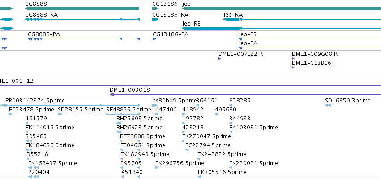This screenshot has height=179, width=381.
Task: Click the EK103031.5prime EST label
Action: [x=253, y=128]
